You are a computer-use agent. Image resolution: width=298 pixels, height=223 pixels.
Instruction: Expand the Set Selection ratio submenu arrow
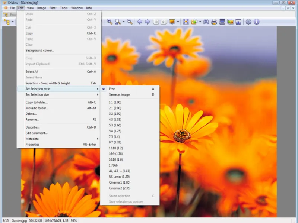[98, 89]
